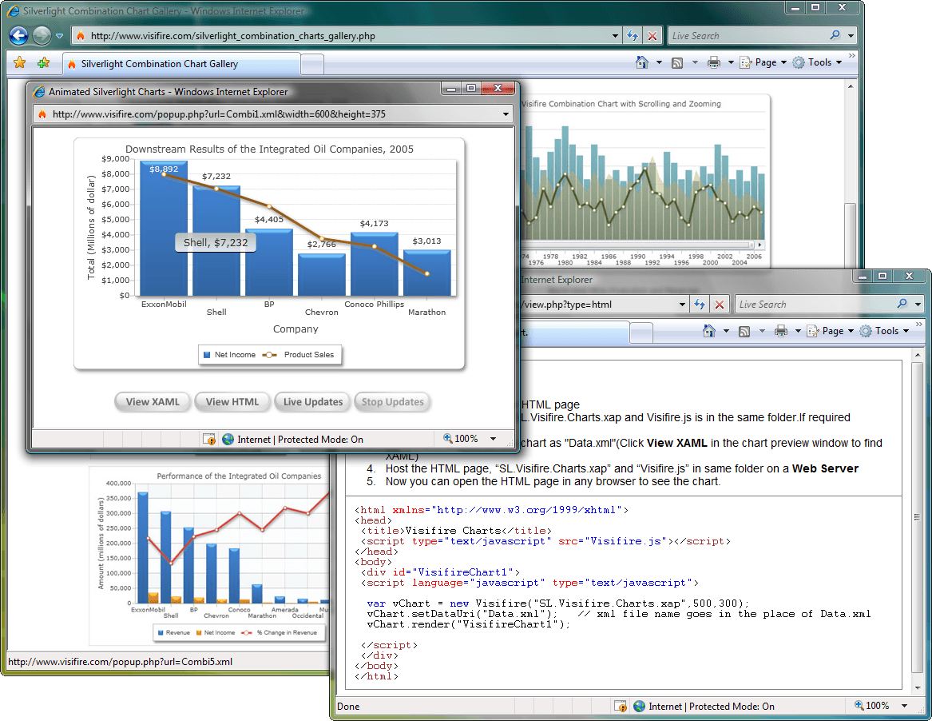The width and height of the screenshot is (932, 721).
Task: Click the Back arrow in the main browser window
Action: [19, 36]
